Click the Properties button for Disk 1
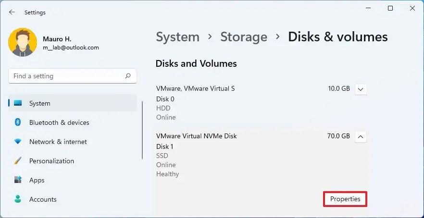This screenshot has width=424, height=218. [345, 199]
